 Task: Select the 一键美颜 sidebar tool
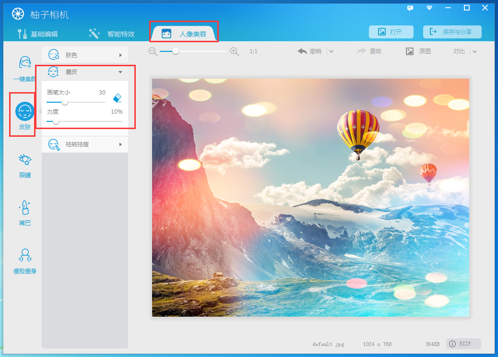(x=25, y=69)
